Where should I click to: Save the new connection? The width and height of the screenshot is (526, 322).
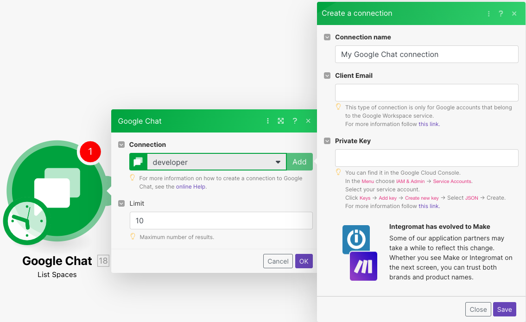pyautogui.click(x=504, y=309)
